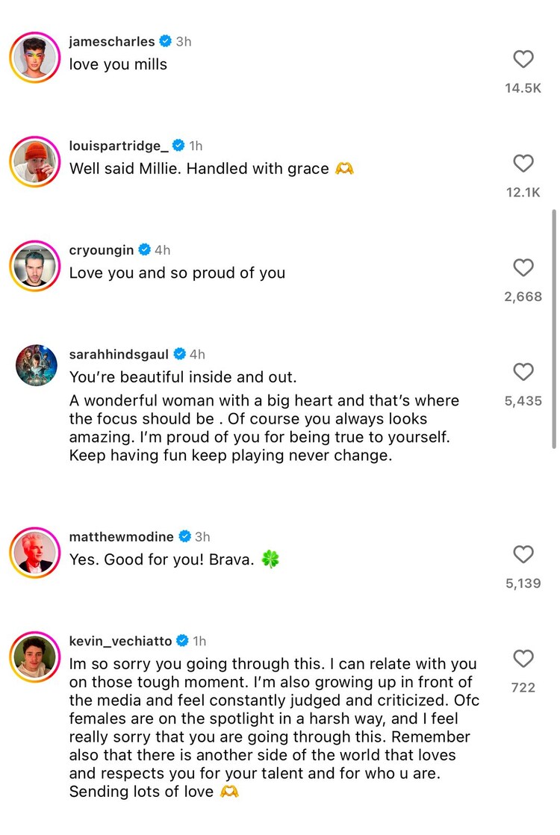Click the verified badge beside kevin_vechiatto
This screenshot has height=835, width=560.
point(181,641)
